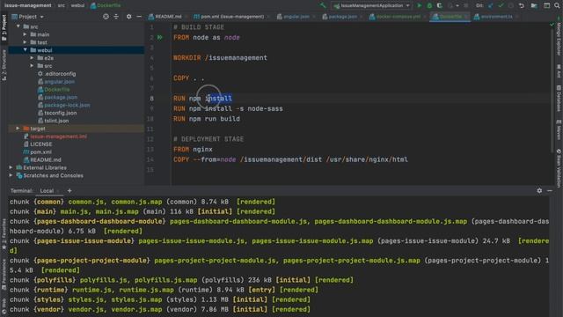The height and width of the screenshot is (317, 563).
Task: Open the Favorites tool window stripe
Action: [4, 233]
